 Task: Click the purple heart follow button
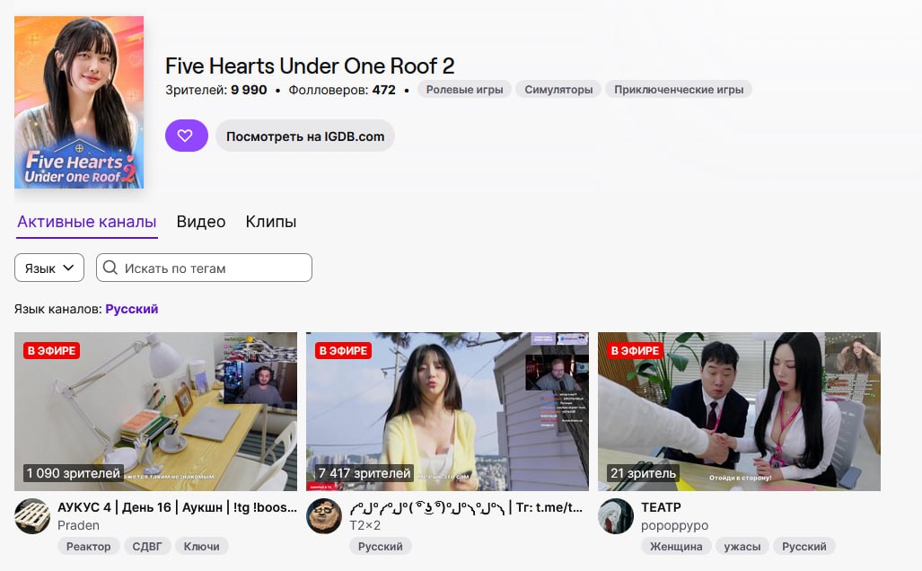(187, 136)
